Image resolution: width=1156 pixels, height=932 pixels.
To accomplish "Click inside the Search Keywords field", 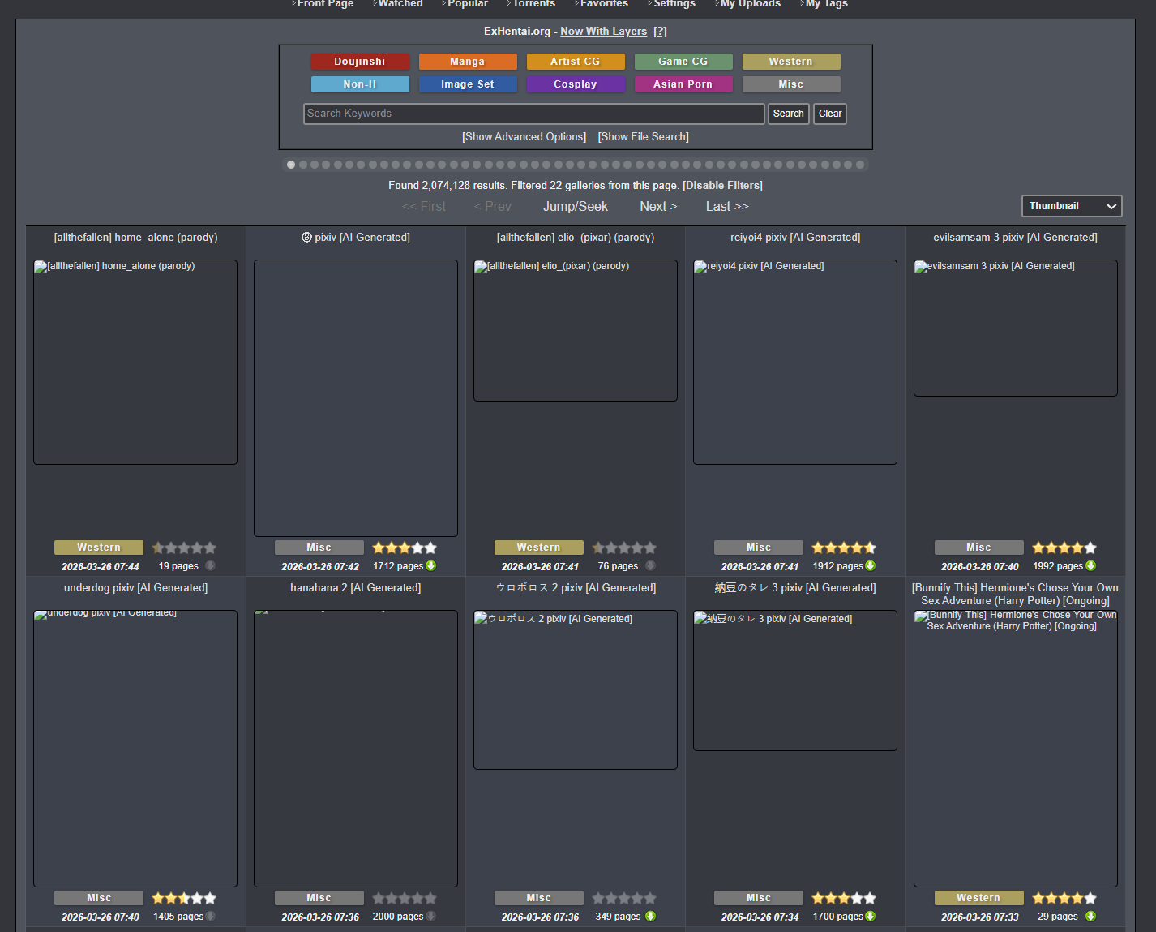I will click(534, 114).
